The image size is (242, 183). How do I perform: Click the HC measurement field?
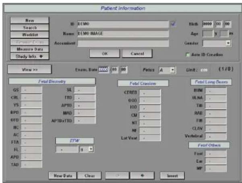pyautogui.click(x=31, y=127)
